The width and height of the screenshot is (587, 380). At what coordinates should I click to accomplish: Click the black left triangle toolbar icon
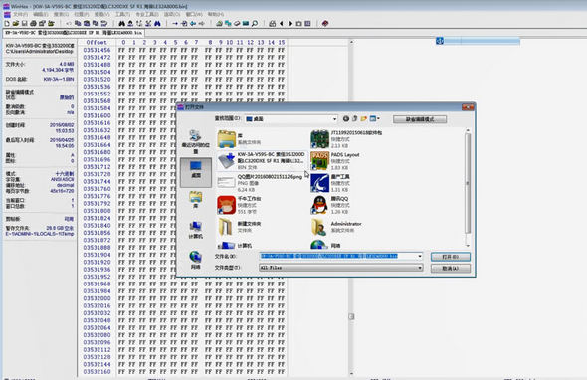pyautogui.click(x=282, y=23)
